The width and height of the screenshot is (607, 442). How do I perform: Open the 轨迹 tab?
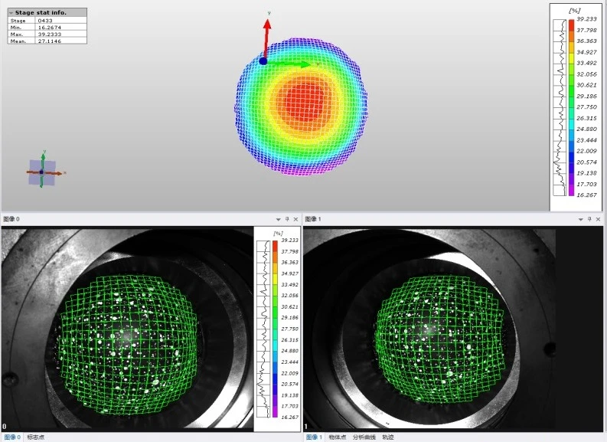tap(388, 437)
